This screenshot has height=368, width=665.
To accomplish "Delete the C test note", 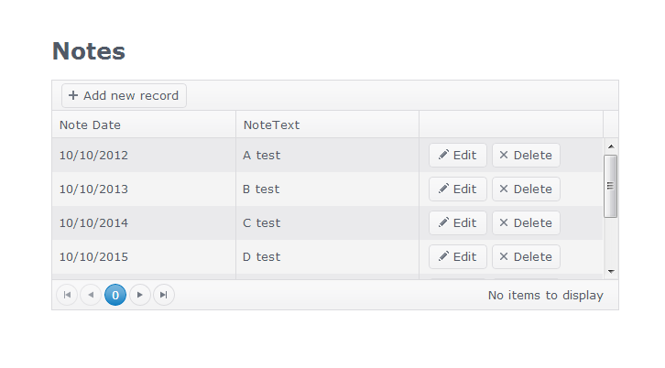I will (x=526, y=223).
